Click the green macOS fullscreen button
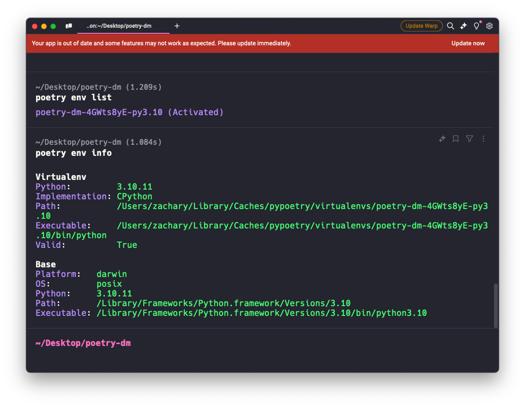The image size is (525, 407). pyautogui.click(x=53, y=26)
